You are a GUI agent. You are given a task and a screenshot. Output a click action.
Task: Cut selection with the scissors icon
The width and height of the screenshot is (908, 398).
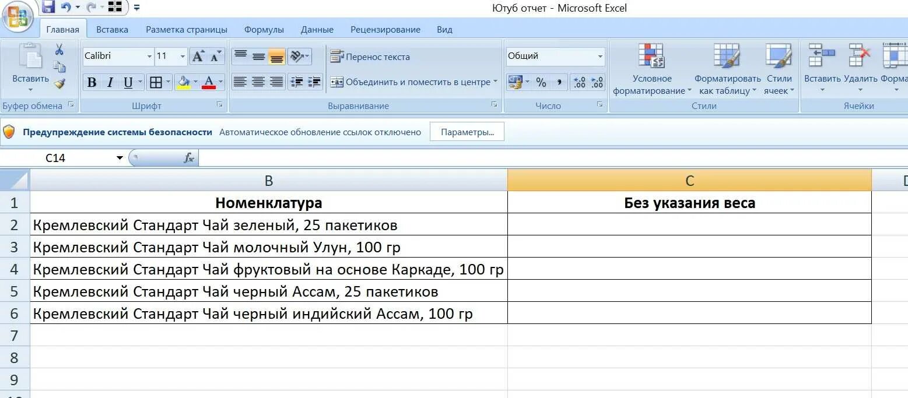[59, 50]
